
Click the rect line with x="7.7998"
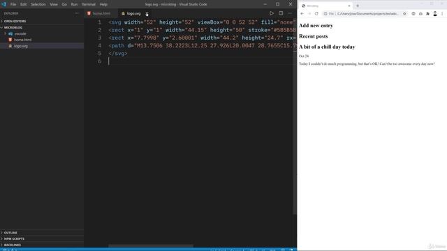pos(202,38)
